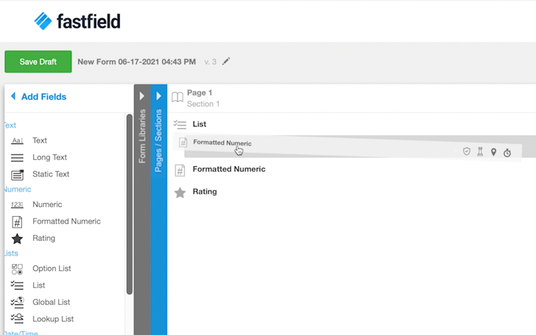536x335 pixels.
Task: Collapse Add Fields with back chevron
Action: click(x=14, y=96)
